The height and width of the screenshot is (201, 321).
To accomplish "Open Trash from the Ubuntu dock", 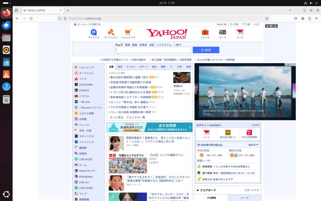I will [x=6, y=99].
